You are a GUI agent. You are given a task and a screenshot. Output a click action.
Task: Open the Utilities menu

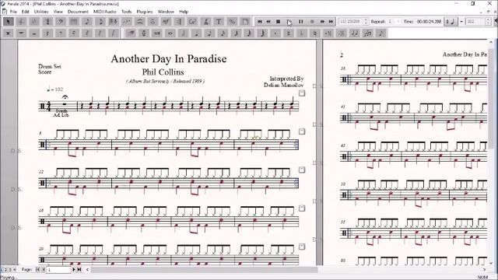pos(41,12)
